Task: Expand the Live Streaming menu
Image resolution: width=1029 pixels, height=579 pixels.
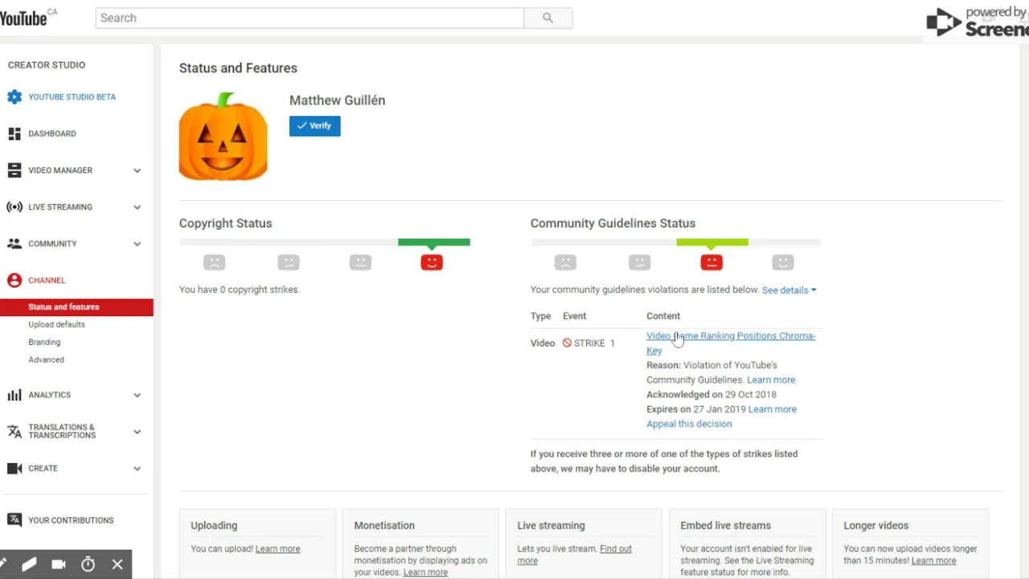Action: click(x=137, y=207)
